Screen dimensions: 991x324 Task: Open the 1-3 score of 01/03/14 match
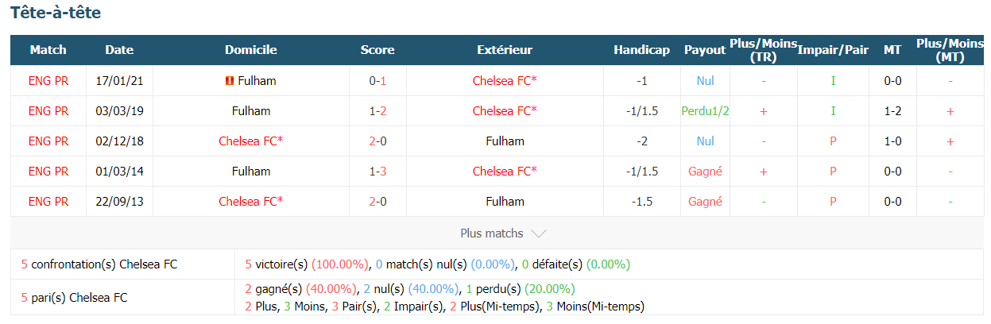point(377,172)
